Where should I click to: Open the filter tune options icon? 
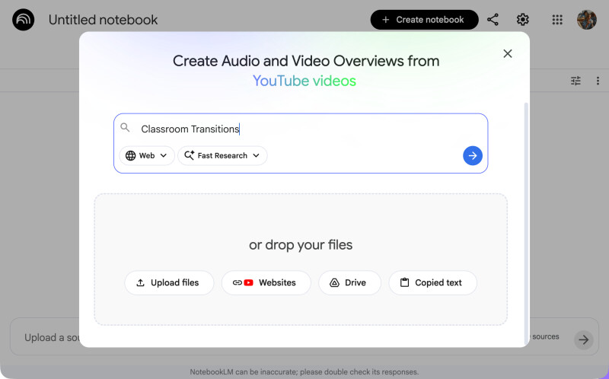click(576, 81)
